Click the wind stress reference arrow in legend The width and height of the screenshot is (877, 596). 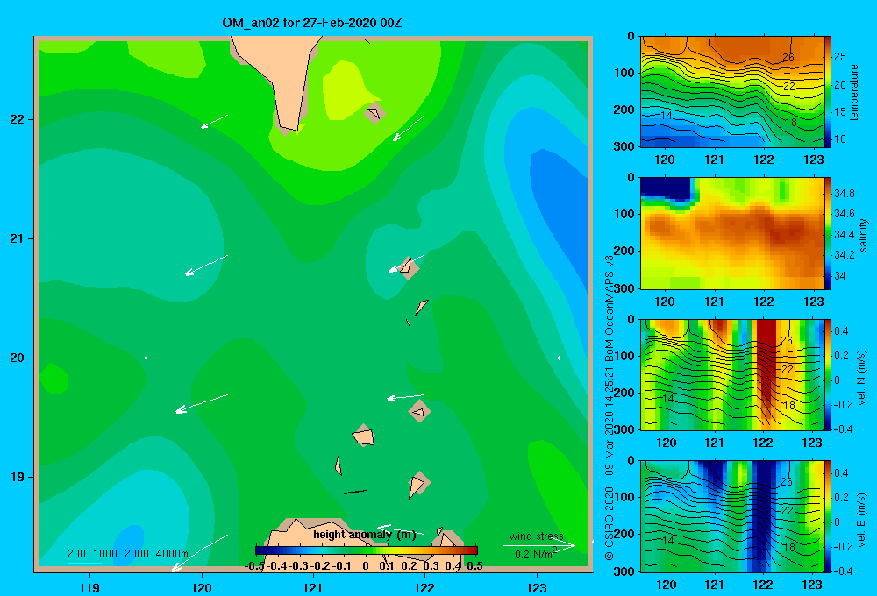[539, 545]
